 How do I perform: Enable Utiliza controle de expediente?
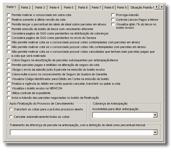(9, 93)
